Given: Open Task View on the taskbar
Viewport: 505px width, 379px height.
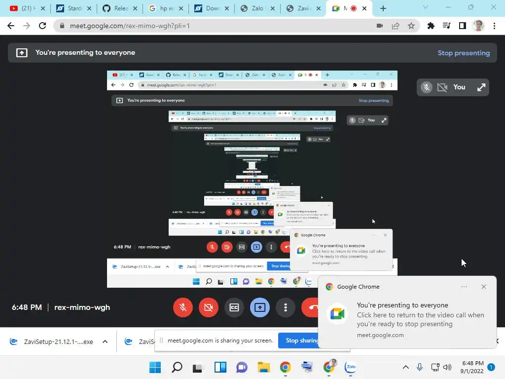Looking at the screenshot, I should pos(198,367).
